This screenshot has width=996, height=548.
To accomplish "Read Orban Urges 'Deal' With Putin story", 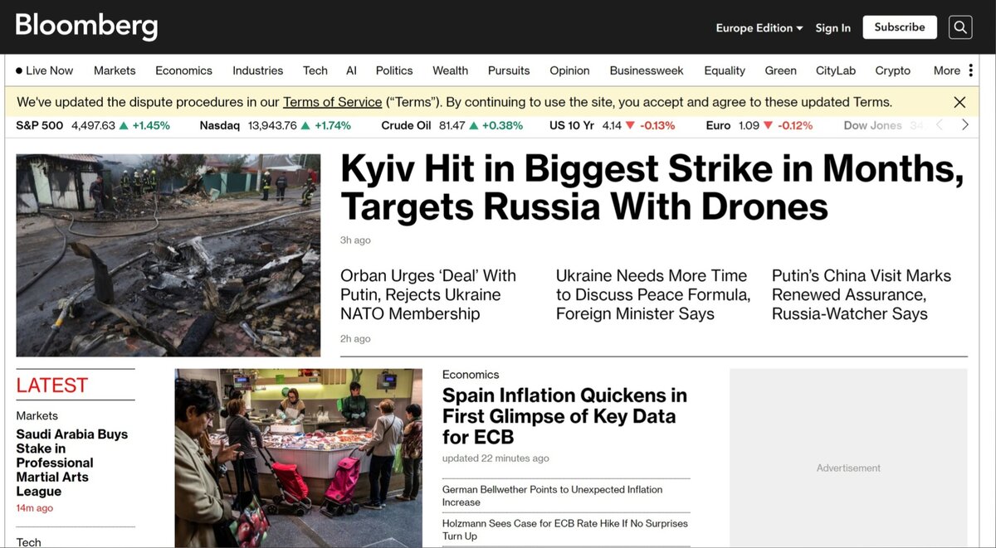I will tap(428, 294).
